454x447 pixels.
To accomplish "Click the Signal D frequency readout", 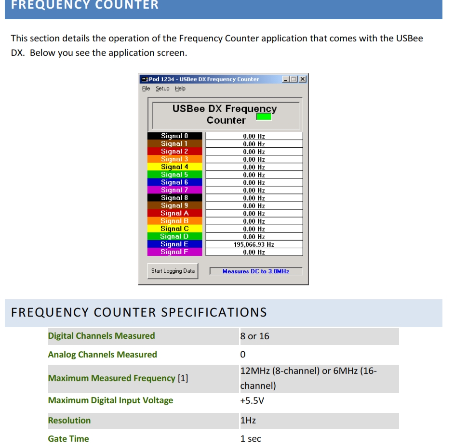I will (254, 237).
